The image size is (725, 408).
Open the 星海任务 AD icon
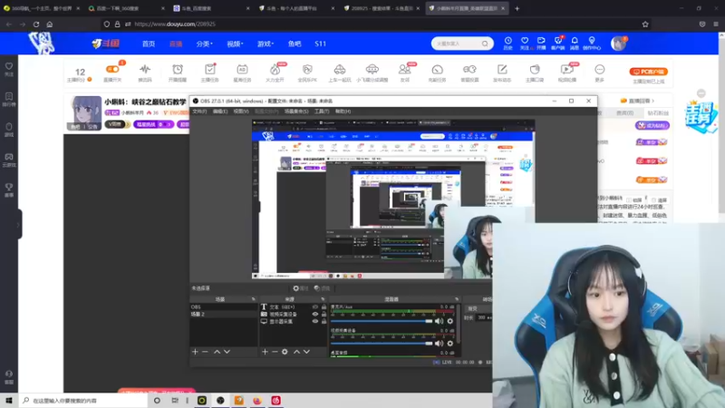pyautogui.click(x=242, y=70)
